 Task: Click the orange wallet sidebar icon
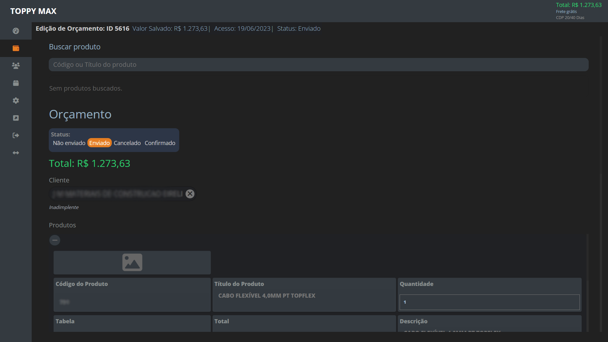point(16,48)
